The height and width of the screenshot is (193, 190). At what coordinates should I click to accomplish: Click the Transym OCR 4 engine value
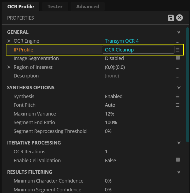pyautogui.click(x=122, y=41)
